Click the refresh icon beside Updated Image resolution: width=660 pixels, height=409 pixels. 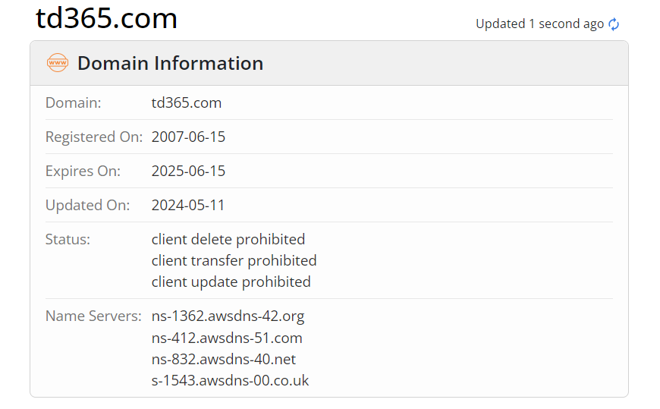coord(614,24)
